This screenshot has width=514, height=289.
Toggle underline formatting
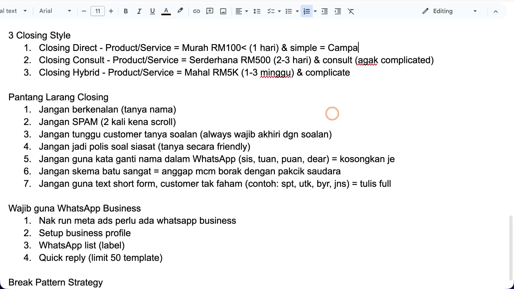153,11
